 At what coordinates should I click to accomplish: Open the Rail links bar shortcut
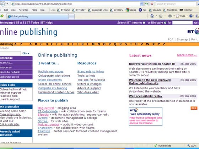[x=142, y=10]
